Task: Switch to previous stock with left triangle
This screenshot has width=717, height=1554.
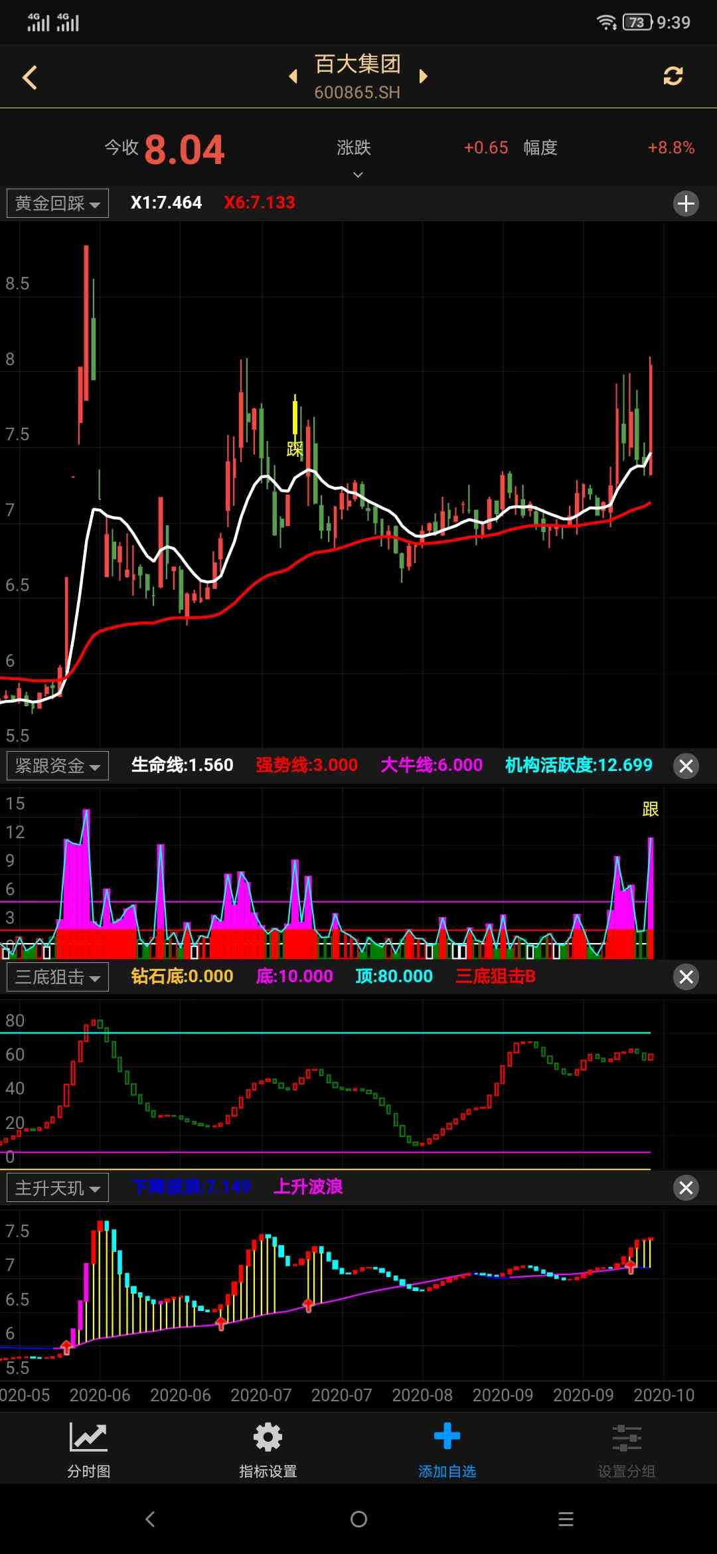Action: pyautogui.click(x=293, y=76)
